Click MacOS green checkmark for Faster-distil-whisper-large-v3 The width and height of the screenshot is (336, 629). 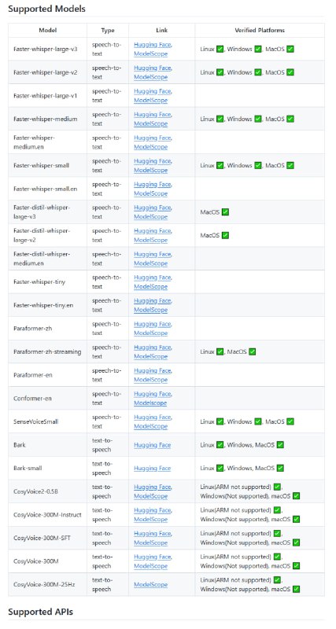tap(225, 212)
